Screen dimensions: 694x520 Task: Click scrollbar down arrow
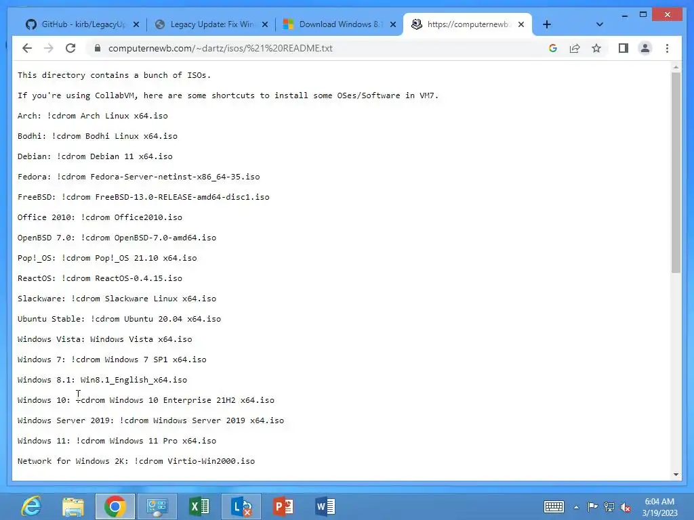(x=676, y=475)
